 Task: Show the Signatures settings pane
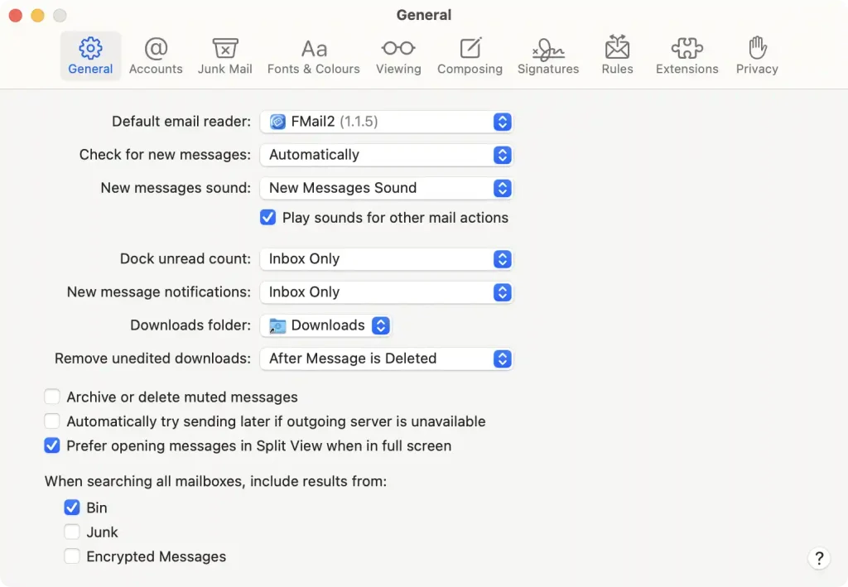pos(548,55)
